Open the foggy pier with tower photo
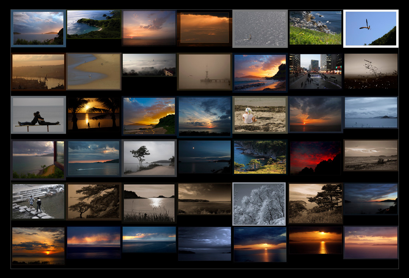409x278 pixels. tap(205, 72)
